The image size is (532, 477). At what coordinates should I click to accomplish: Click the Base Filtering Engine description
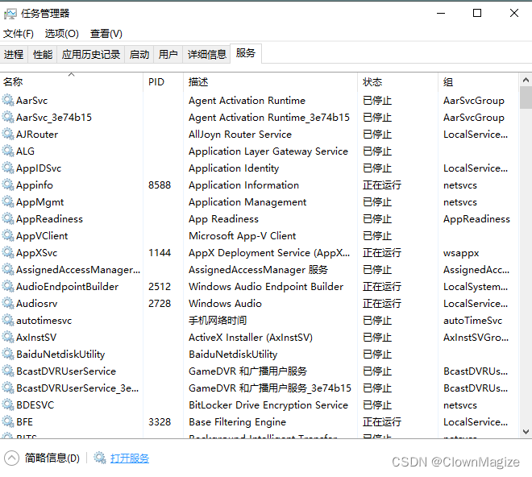[238, 422]
